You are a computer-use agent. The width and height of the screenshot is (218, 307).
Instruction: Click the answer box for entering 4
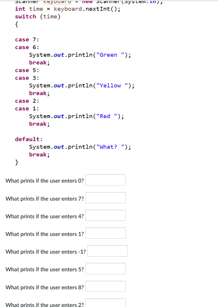(x=105, y=215)
